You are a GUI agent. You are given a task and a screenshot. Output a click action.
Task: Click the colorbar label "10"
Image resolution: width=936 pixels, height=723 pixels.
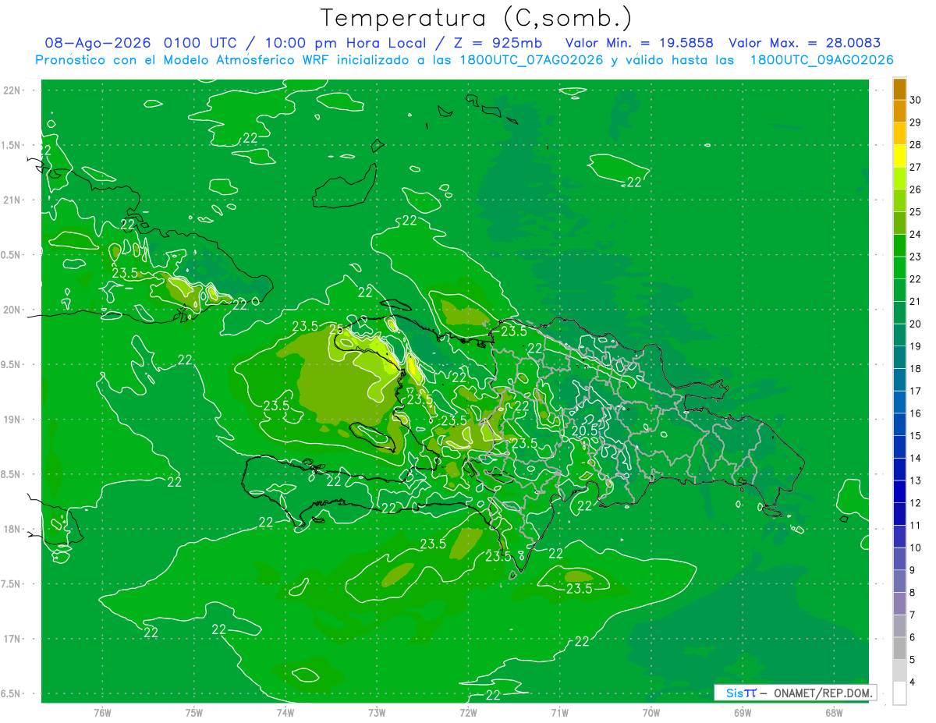click(x=916, y=548)
